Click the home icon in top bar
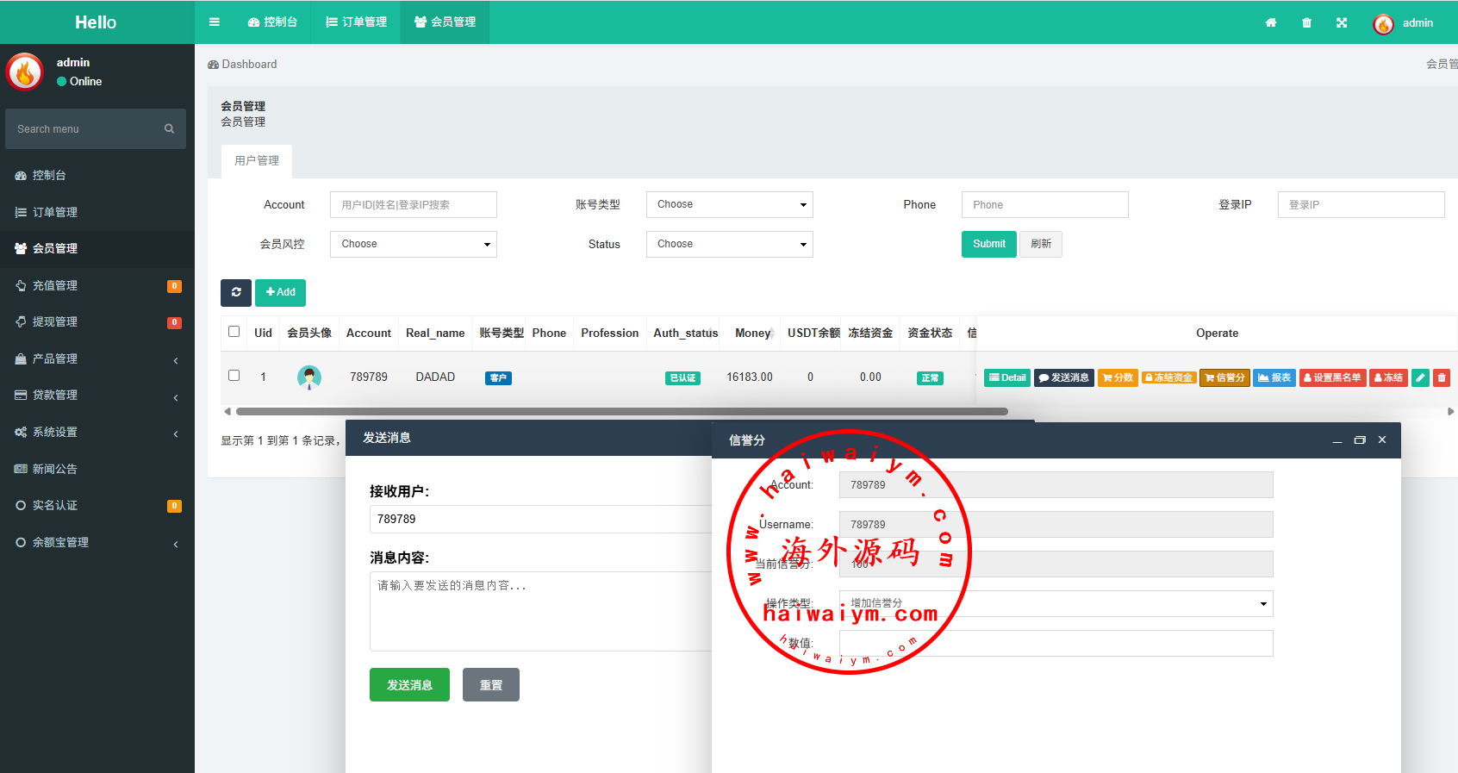The height and width of the screenshot is (773, 1458). [1270, 23]
